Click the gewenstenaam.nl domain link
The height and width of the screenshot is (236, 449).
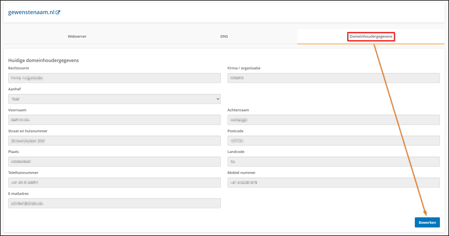31,12
